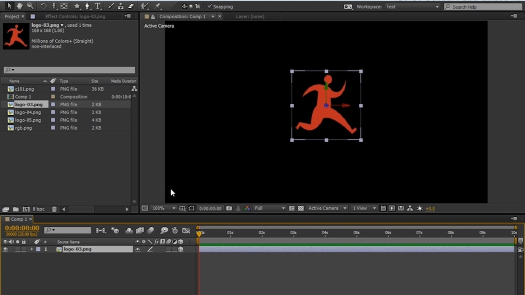
Task: Click the trash icon in Project panel
Action: coord(54,209)
